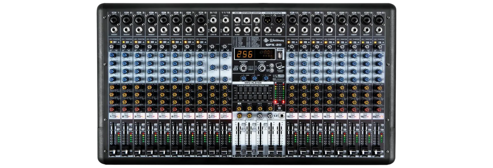This screenshot has width=493, height=168.
Task: Click the master section AUX 3 send knob
Action: 270,109
